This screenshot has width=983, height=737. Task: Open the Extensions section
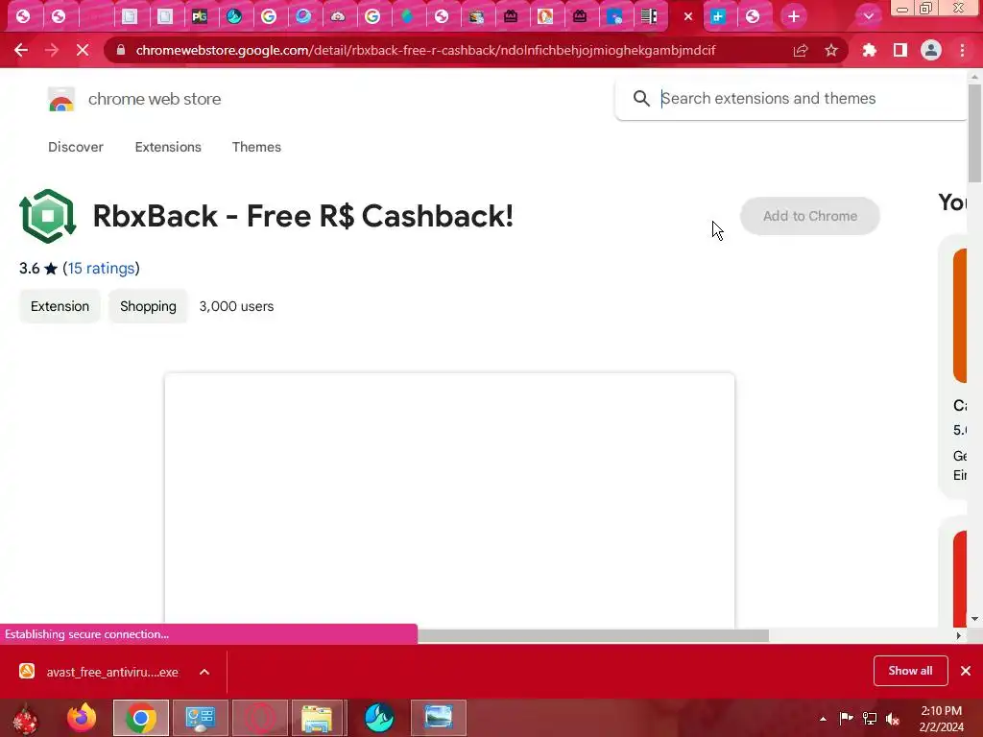[168, 147]
